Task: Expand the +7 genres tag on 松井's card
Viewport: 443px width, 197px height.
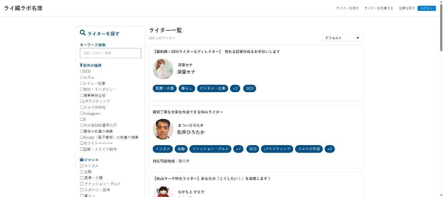Action: [238, 149]
